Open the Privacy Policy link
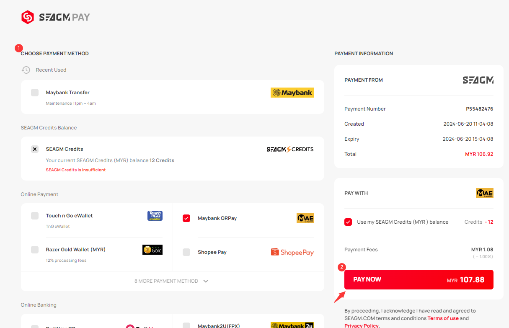 click(362, 325)
